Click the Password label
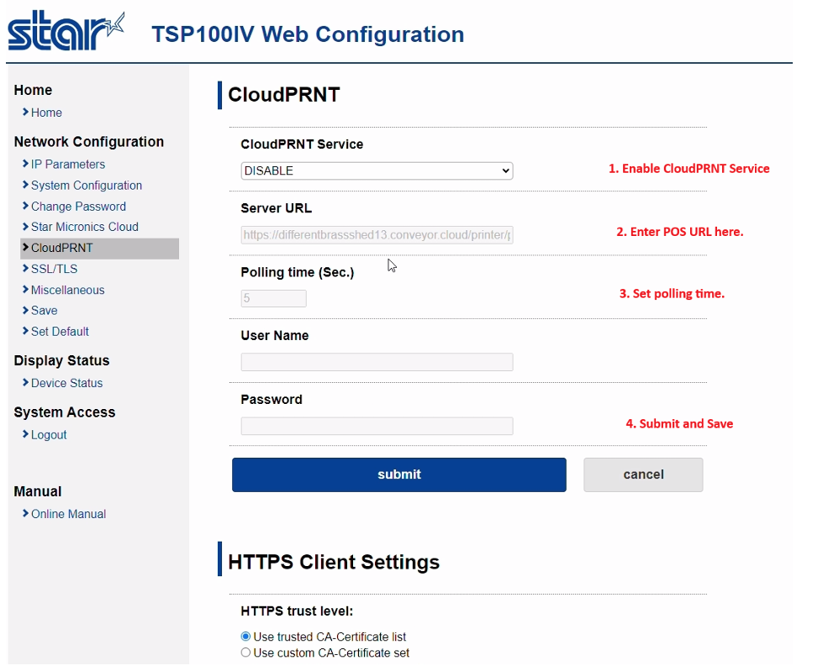Image resolution: width=823 pixels, height=671 pixels. tap(272, 400)
